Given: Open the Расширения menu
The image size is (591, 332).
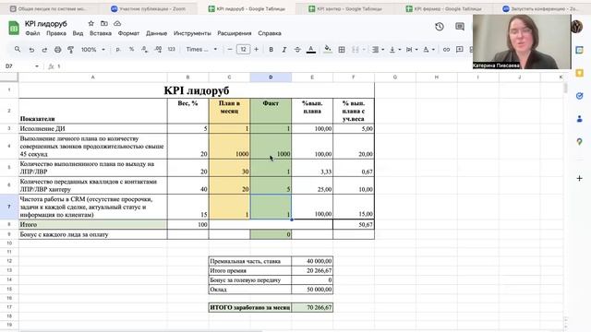Looking at the screenshot, I should coord(234,33).
